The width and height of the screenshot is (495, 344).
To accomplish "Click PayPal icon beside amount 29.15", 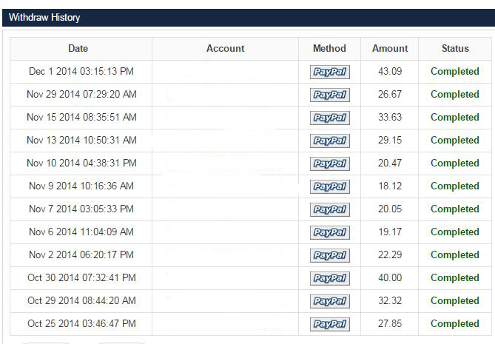I will pos(329,141).
